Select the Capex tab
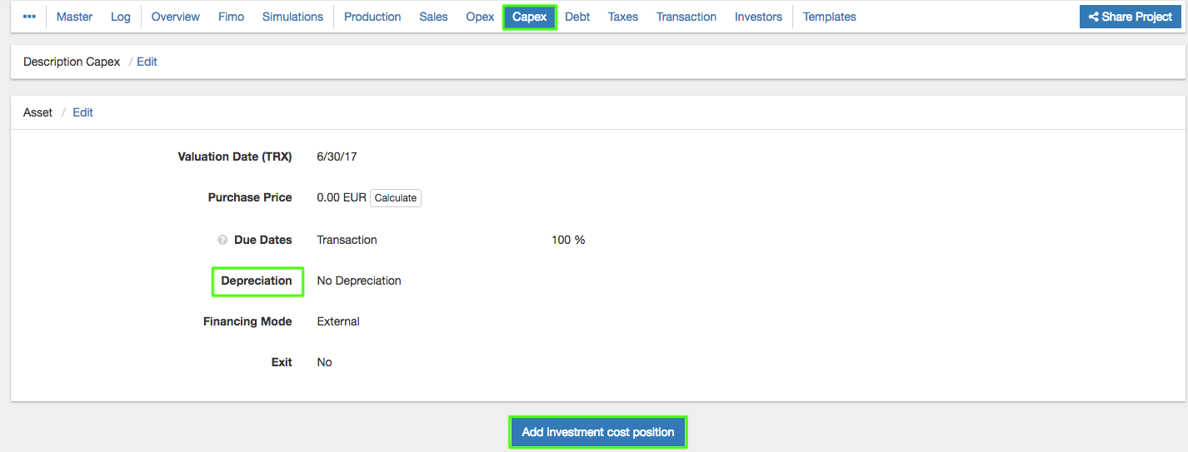Viewport: 1188px width, 452px height. tap(530, 17)
